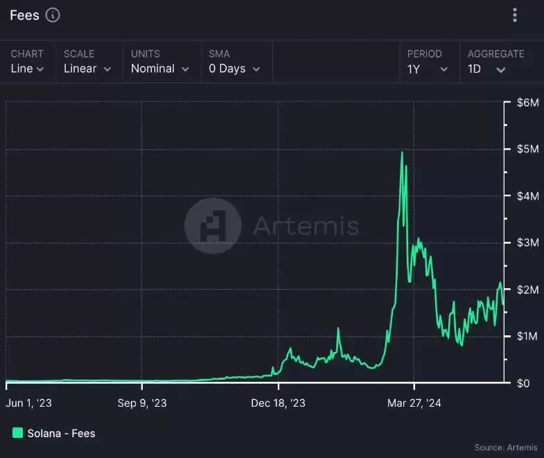Image resolution: width=544 pixels, height=458 pixels.
Task: Open the Chart type Line dropdown
Action: (x=28, y=69)
